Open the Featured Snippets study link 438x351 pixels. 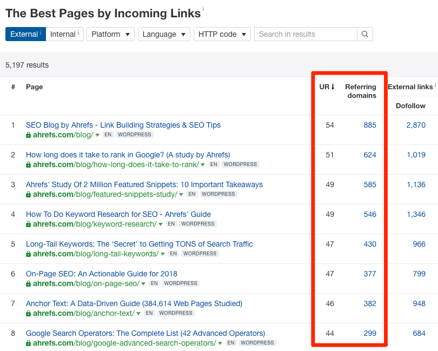coord(144,184)
